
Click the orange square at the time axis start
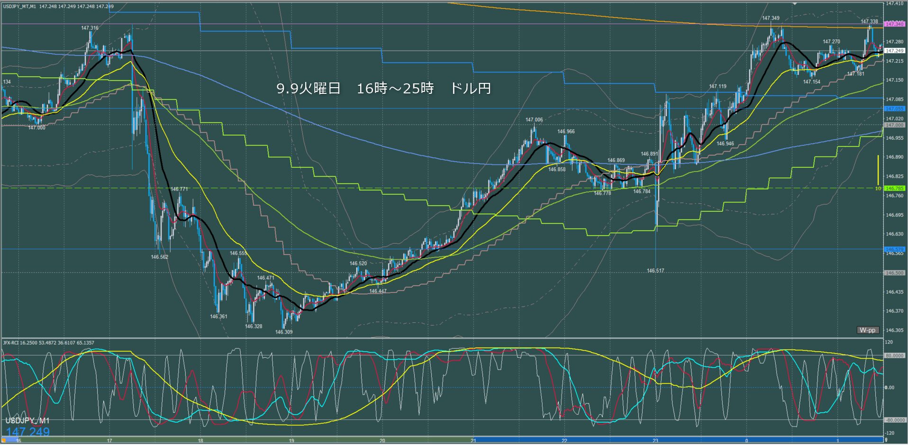click(x=4, y=441)
